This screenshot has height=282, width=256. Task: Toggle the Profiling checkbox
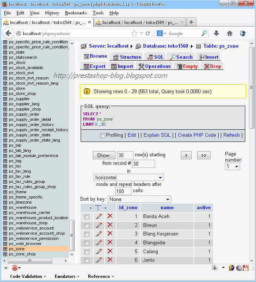click(x=102, y=135)
